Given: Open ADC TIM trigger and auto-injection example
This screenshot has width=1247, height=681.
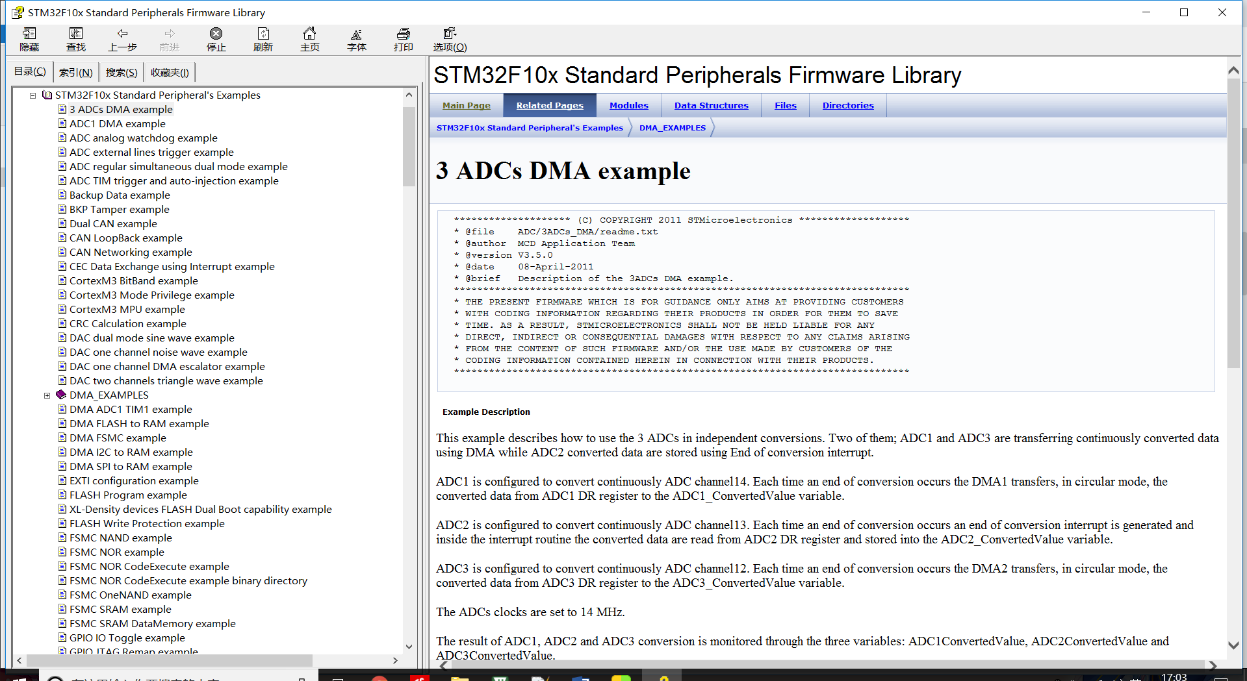Looking at the screenshot, I should tap(174, 180).
